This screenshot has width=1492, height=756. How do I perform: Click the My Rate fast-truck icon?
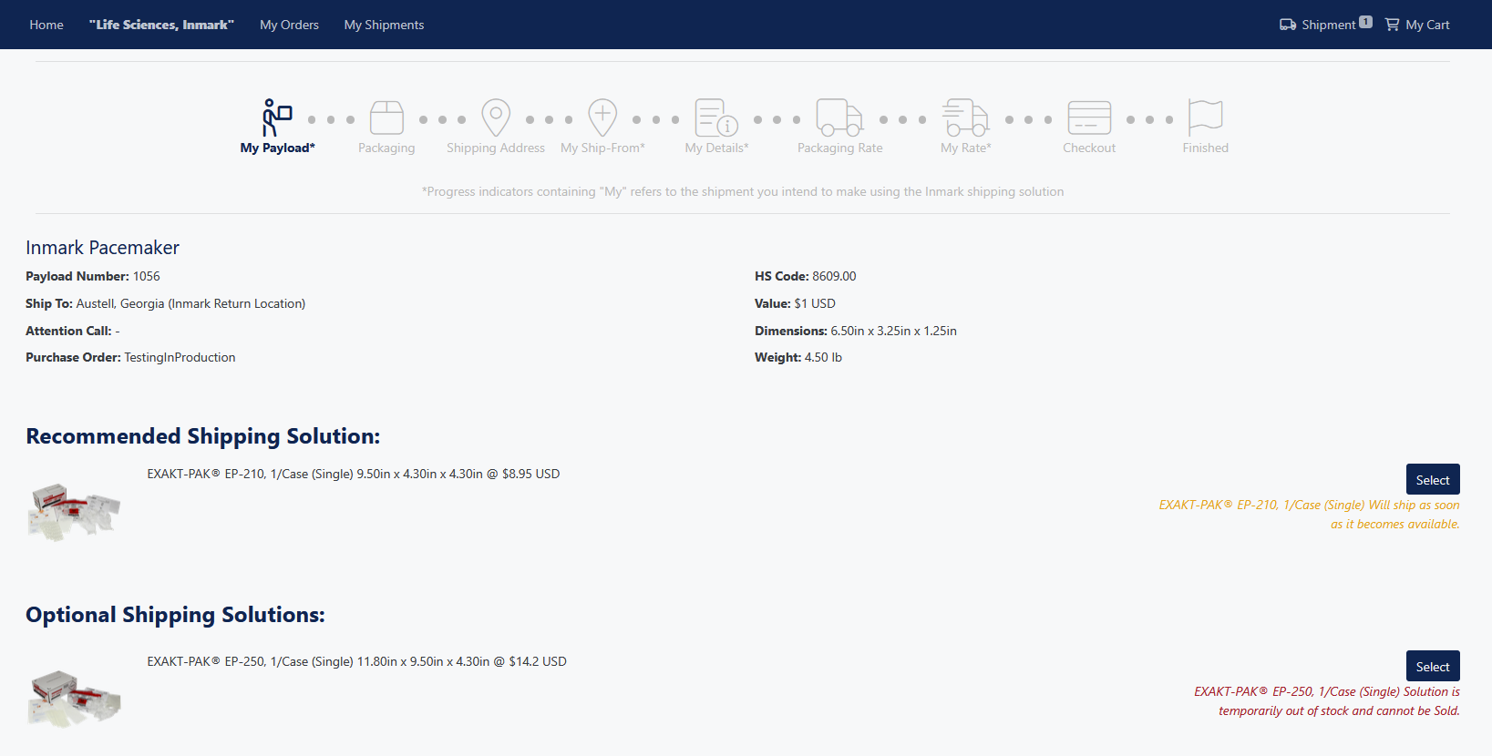point(965,117)
